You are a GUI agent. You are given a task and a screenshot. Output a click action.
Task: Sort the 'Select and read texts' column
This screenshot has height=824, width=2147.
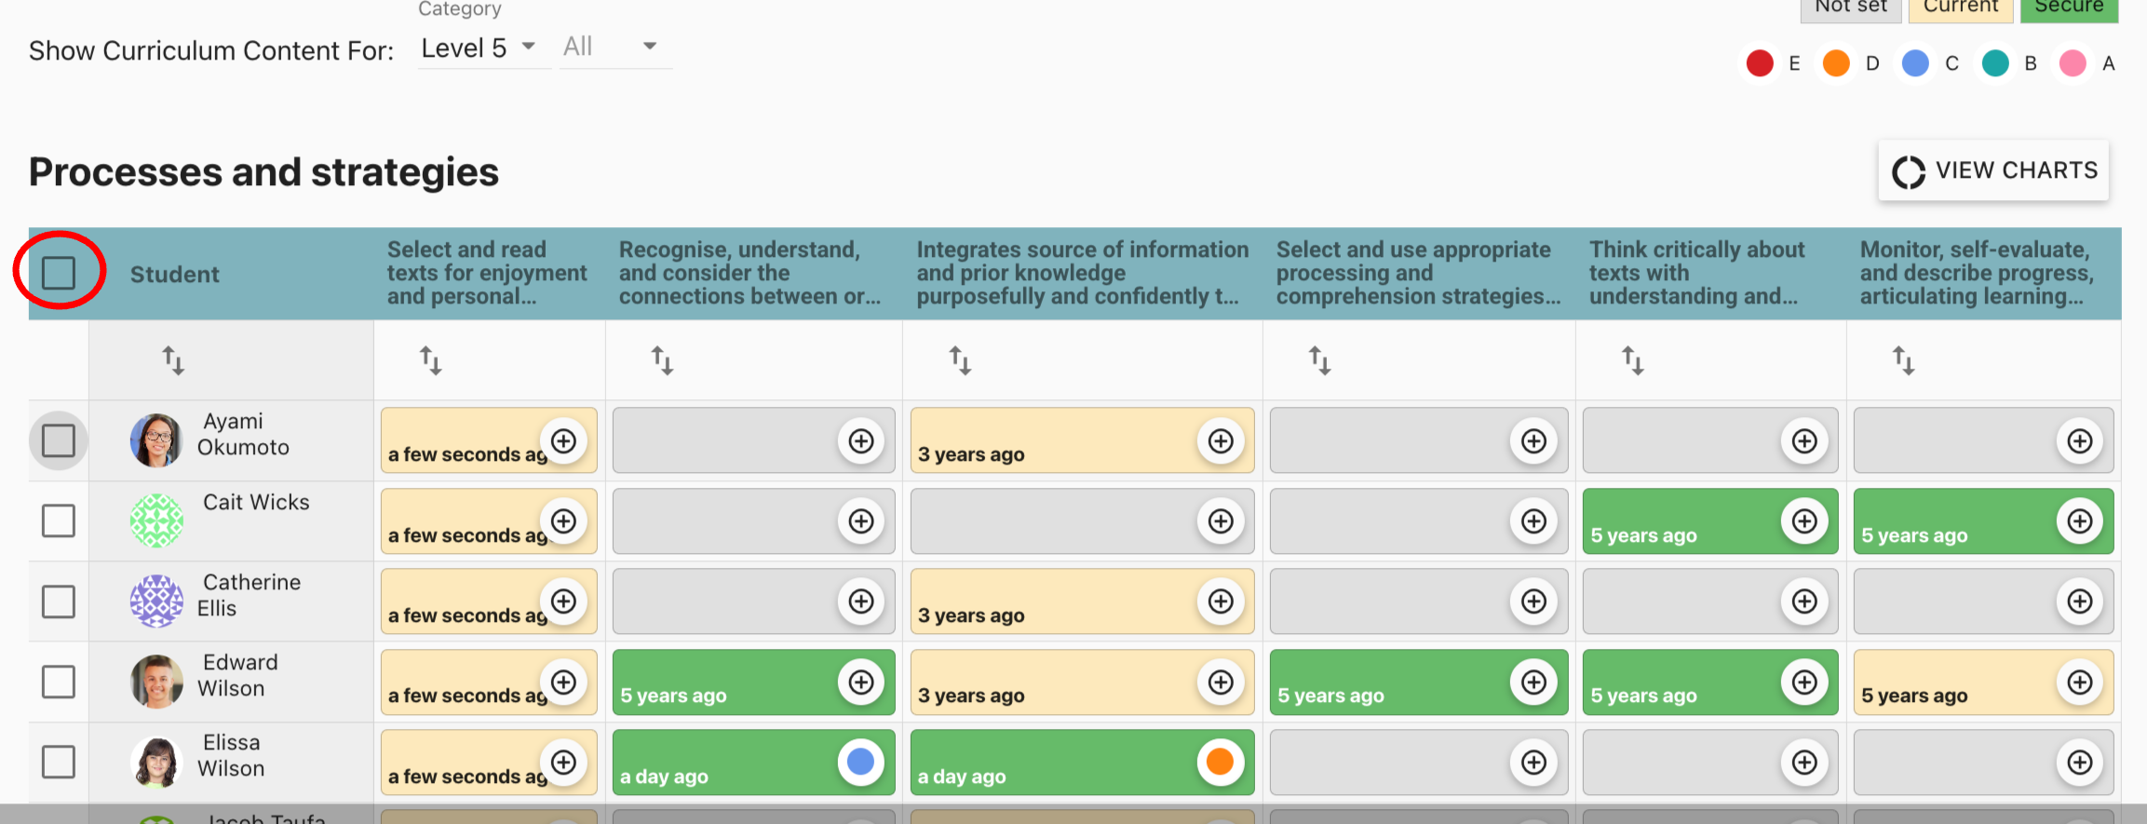click(x=430, y=360)
